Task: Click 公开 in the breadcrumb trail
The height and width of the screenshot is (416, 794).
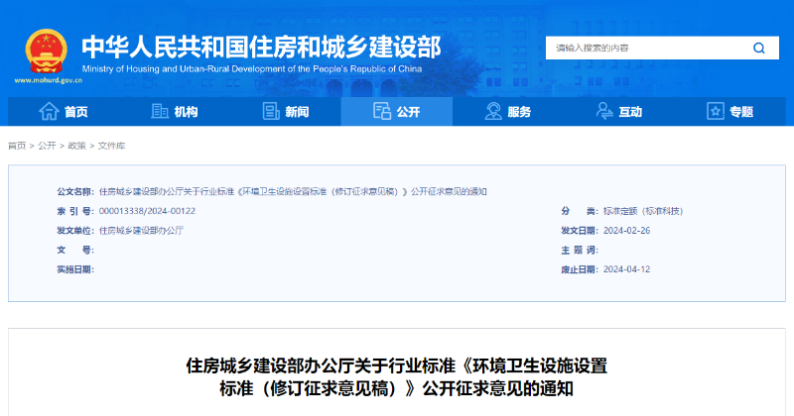Action: coord(47,146)
